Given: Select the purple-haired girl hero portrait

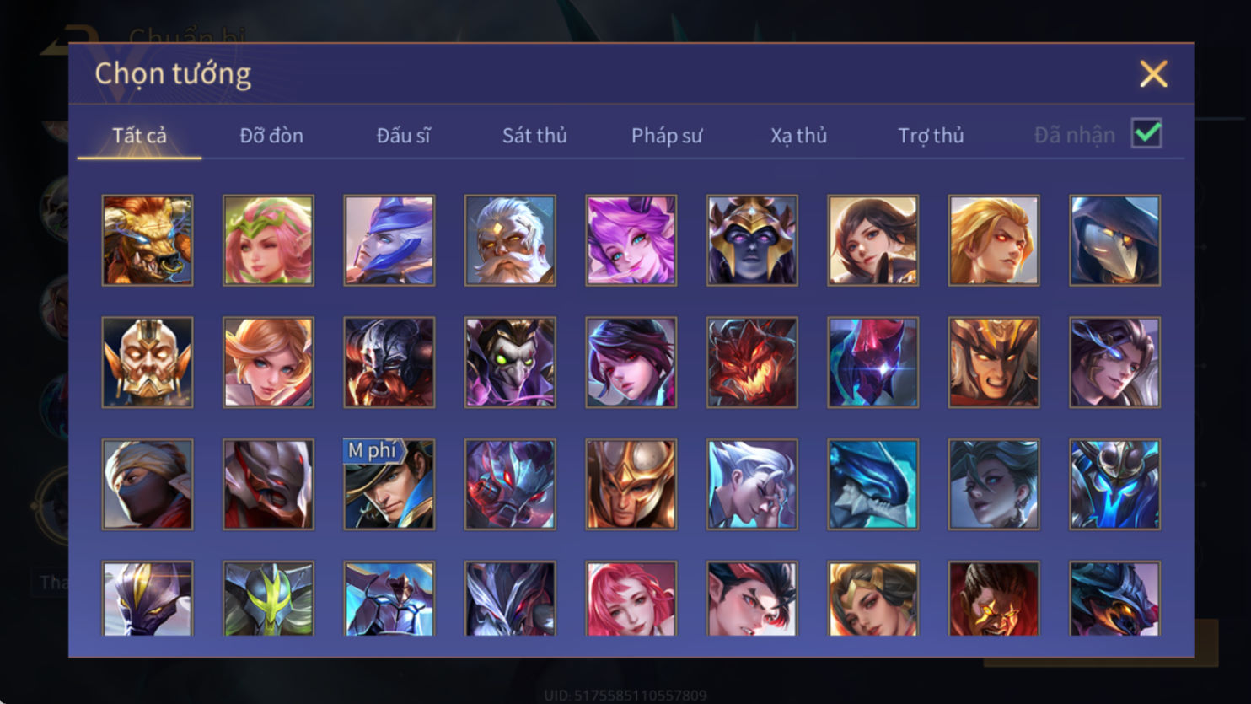Looking at the screenshot, I should (631, 240).
